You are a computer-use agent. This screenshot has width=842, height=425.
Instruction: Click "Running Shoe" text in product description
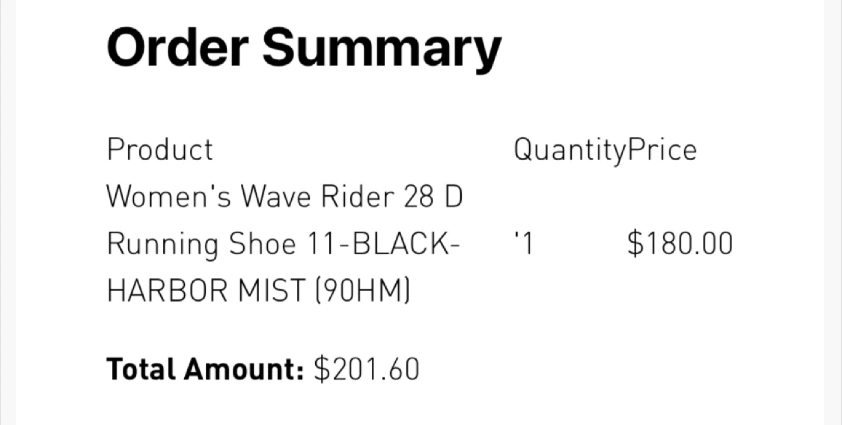point(202,244)
